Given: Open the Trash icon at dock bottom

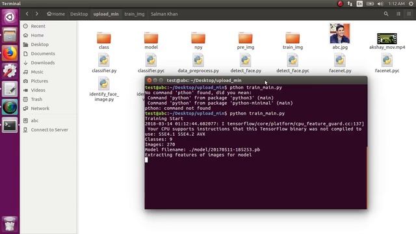Looking at the screenshot, I should [10, 224].
